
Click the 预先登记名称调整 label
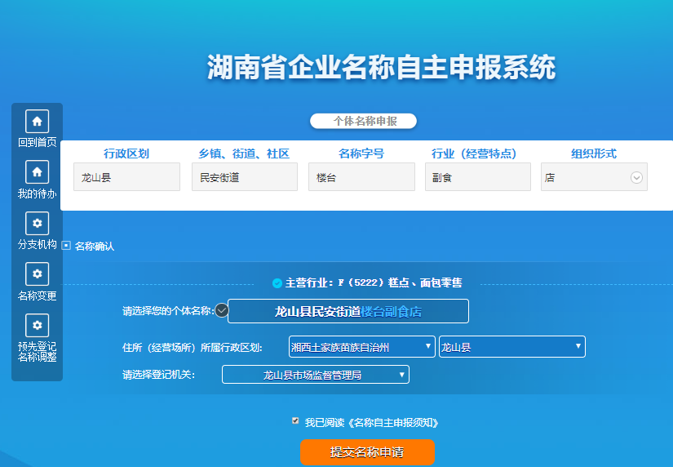(37, 351)
